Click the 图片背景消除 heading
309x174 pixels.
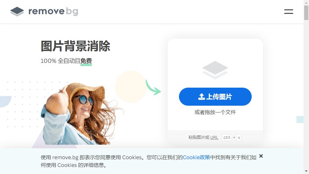tap(75, 46)
